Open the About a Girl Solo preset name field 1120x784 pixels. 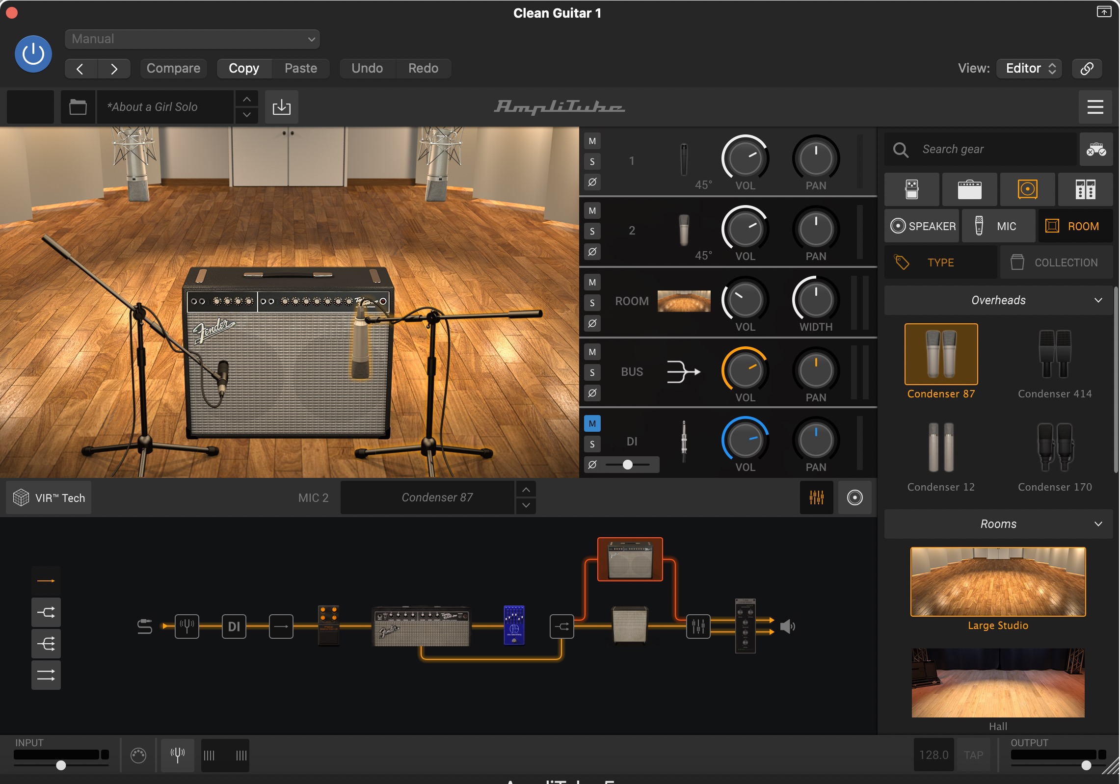coord(165,107)
